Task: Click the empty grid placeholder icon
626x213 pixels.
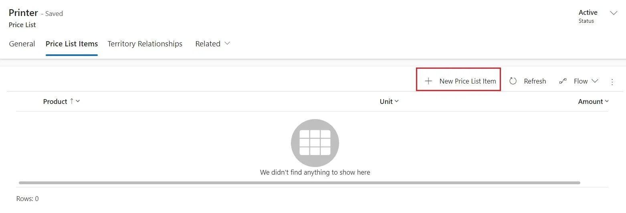Action: point(315,143)
